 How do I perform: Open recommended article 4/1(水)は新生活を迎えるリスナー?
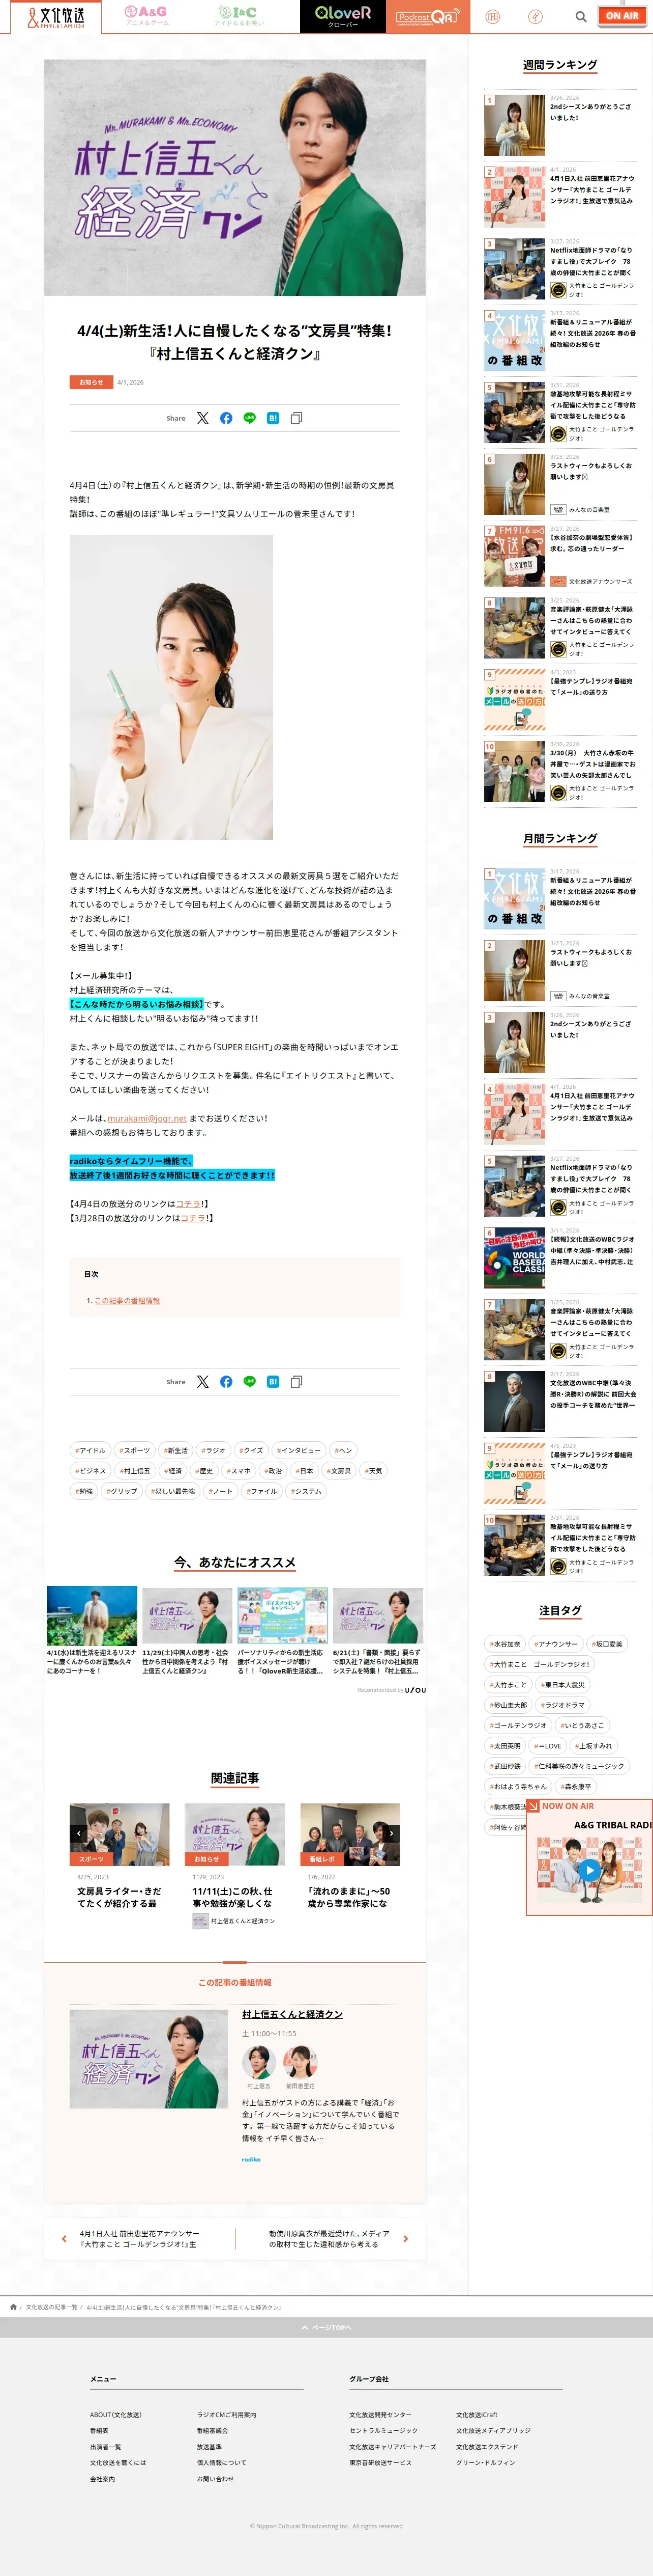pyautogui.click(x=91, y=1630)
